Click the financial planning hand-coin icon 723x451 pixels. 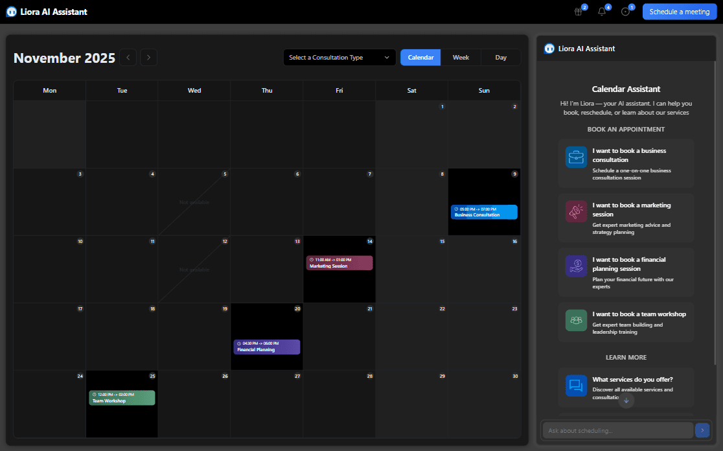click(576, 266)
